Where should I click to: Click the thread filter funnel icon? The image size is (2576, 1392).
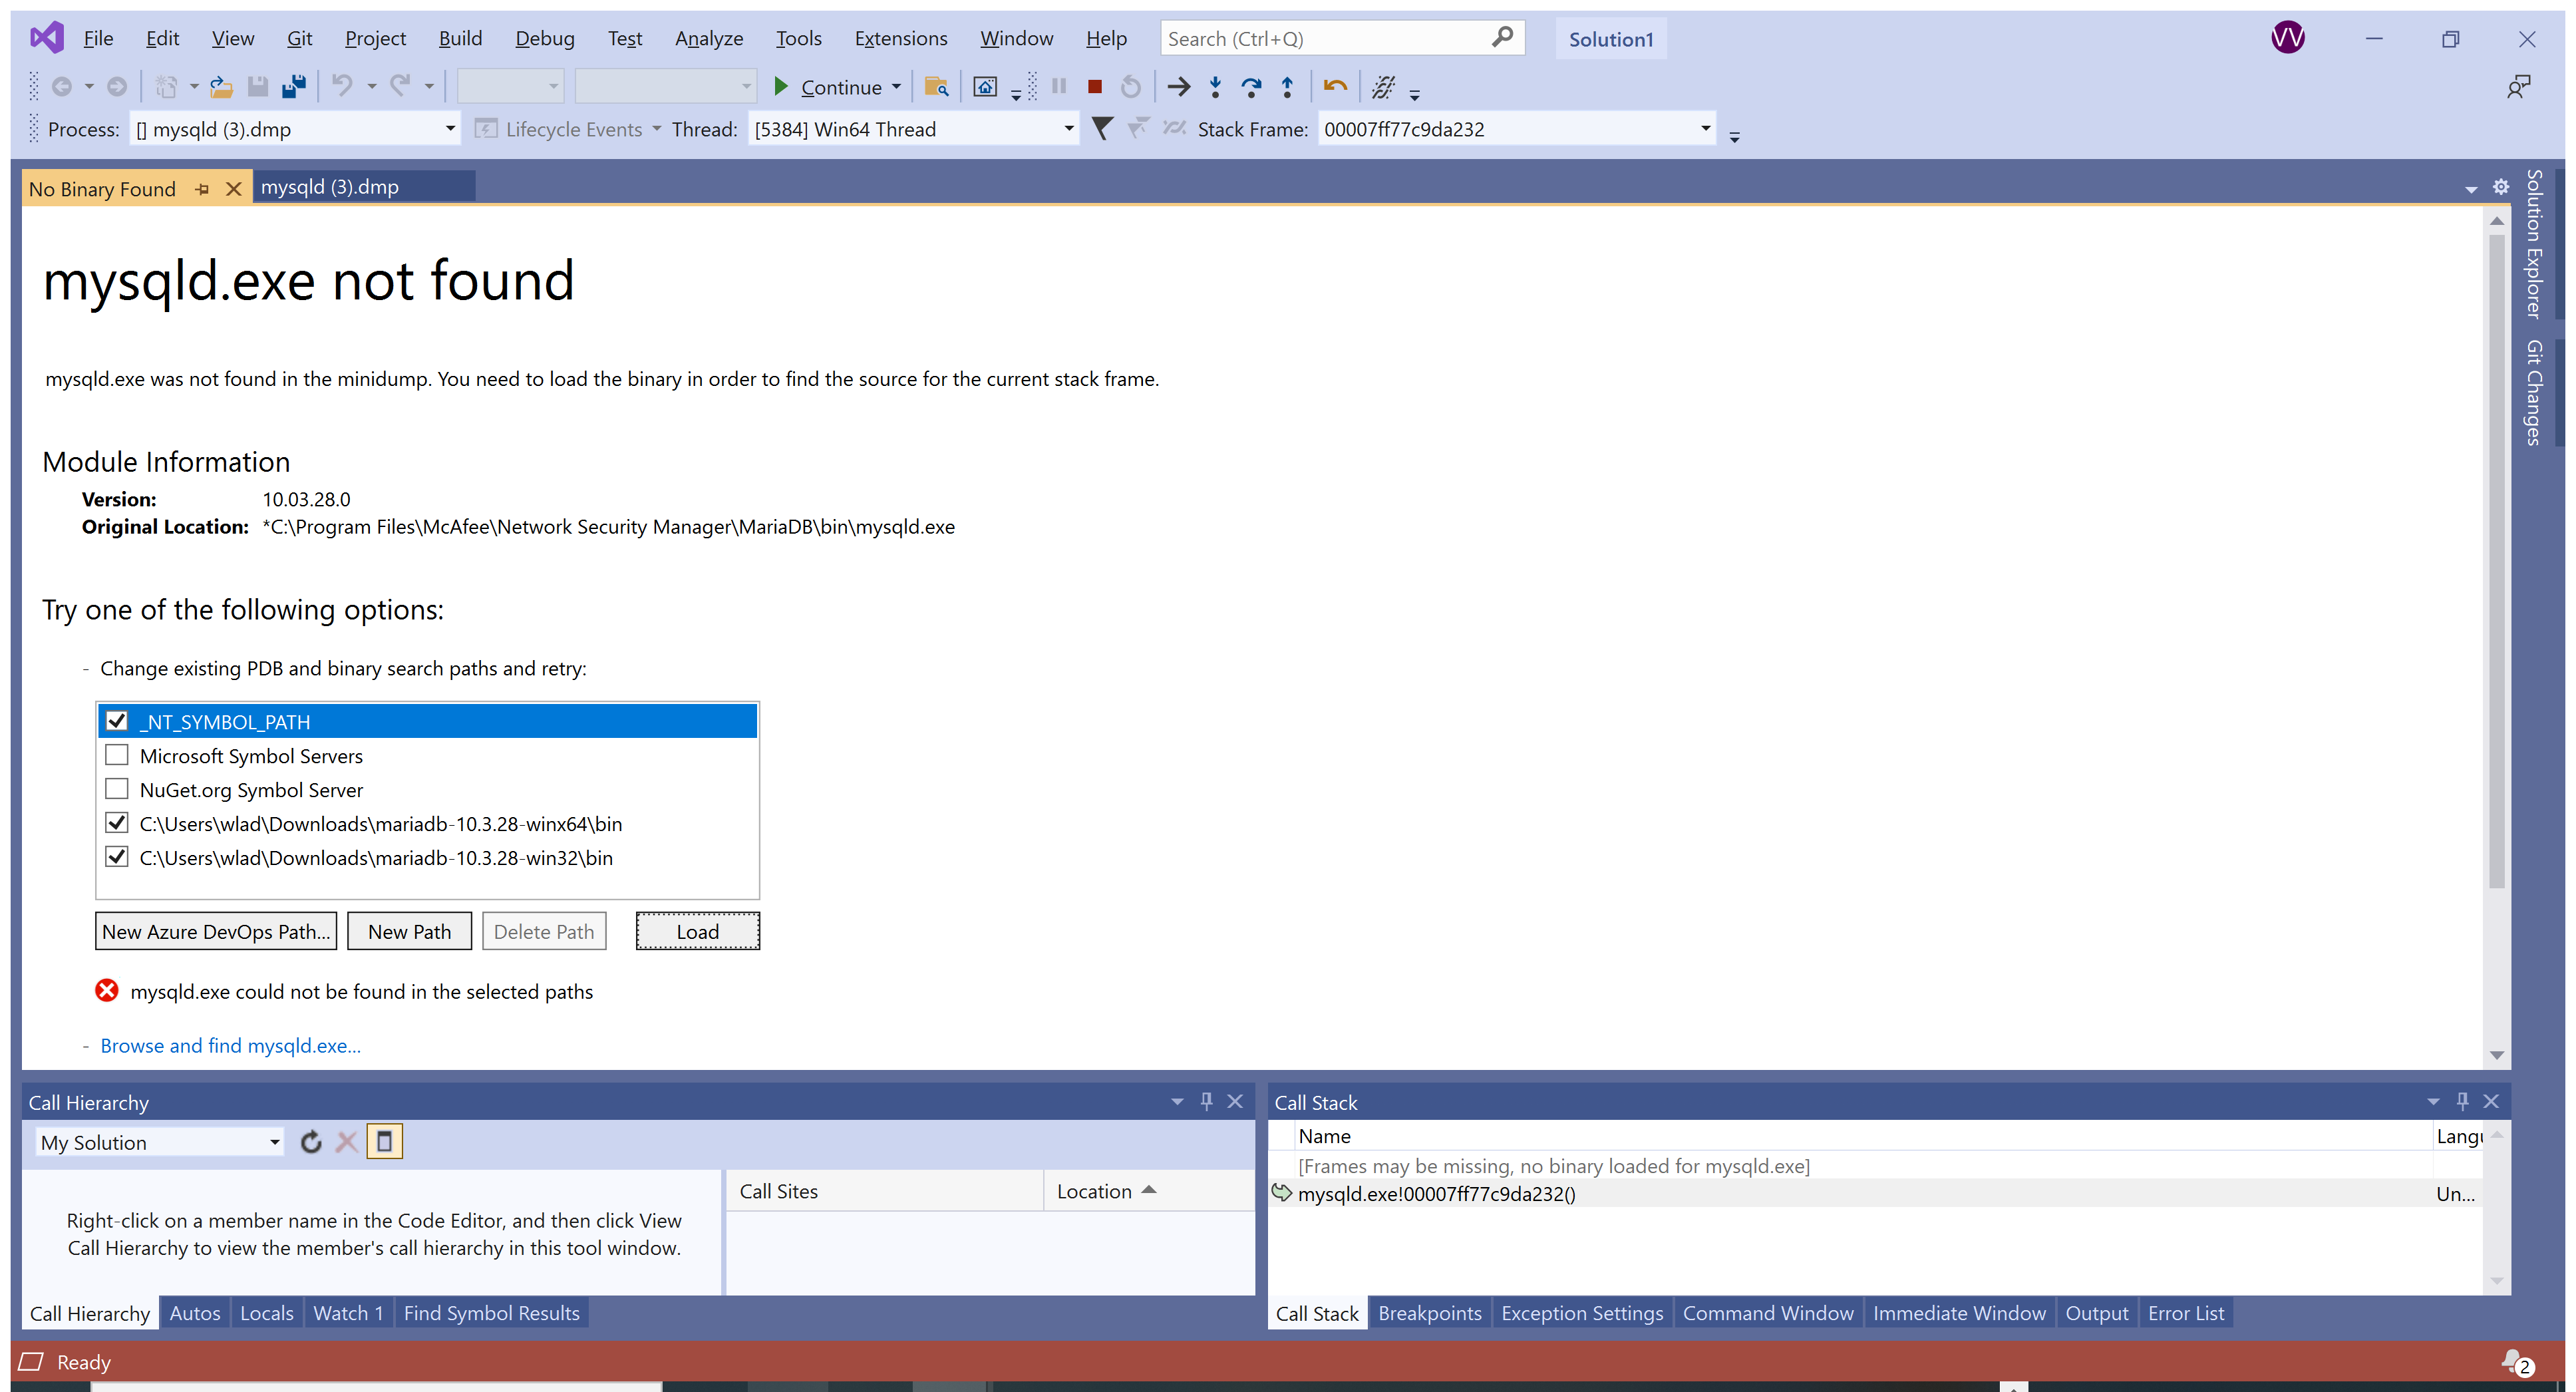coord(1101,129)
